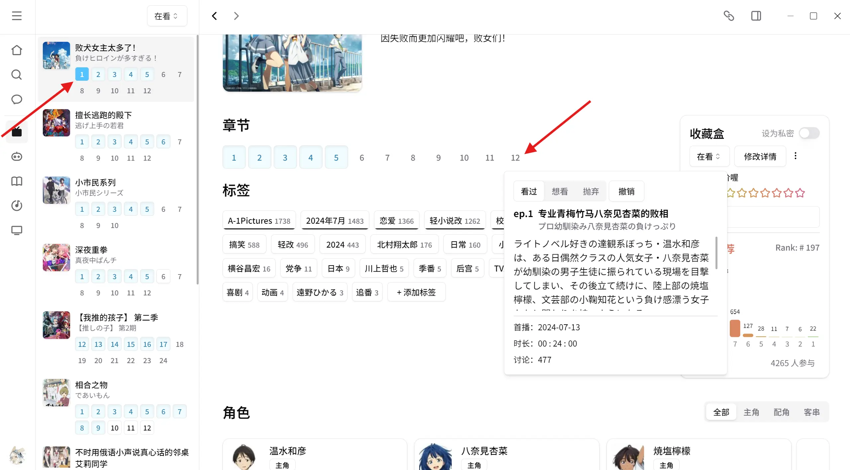Toggle episode 1 in 章节 section
The height and width of the screenshot is (470, 850).
click(234, 157)
